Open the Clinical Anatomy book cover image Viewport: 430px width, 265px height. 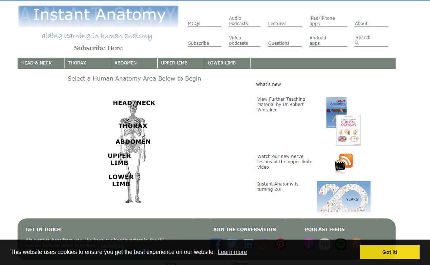coord(348,130)
